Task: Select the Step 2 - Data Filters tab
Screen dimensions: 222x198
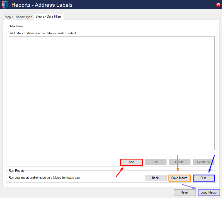Action: coord(49,17)
